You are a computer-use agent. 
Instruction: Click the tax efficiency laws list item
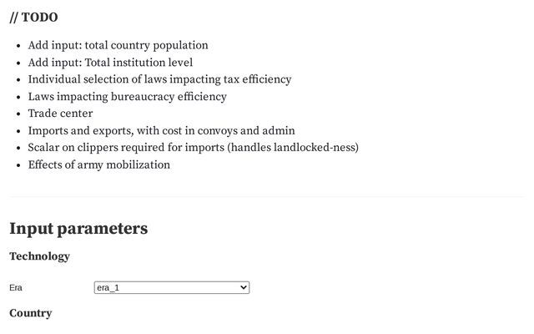[159, 79]
